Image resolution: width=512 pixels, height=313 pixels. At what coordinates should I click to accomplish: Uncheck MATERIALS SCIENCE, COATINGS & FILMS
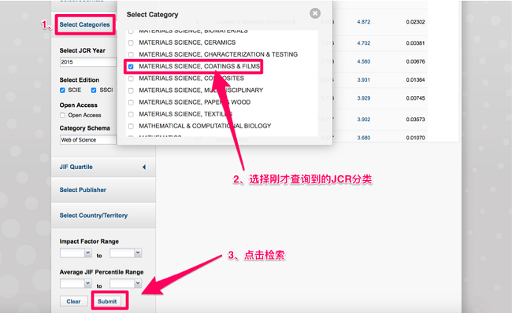tap(131, 67)
